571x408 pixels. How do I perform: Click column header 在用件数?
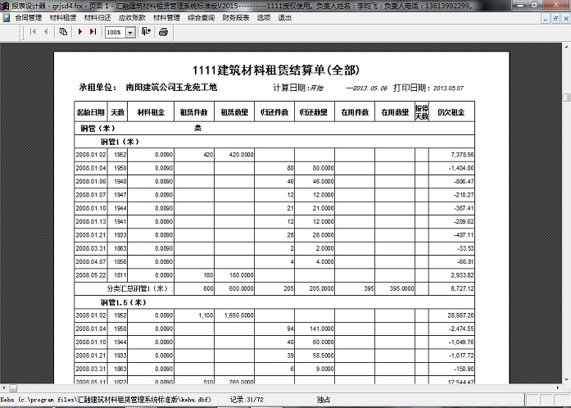click(x=355, y=112)
